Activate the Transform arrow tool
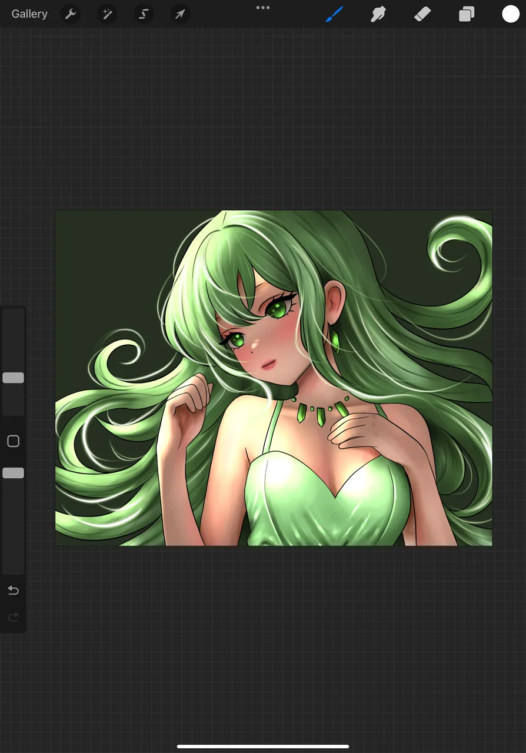The width and height of the screenshot is (526, 753). [180, 14]
